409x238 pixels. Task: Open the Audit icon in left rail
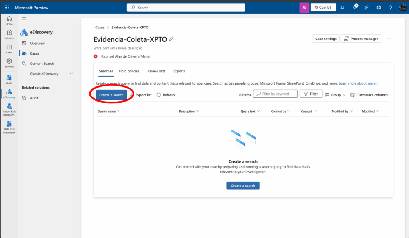[x=9, y=79]
